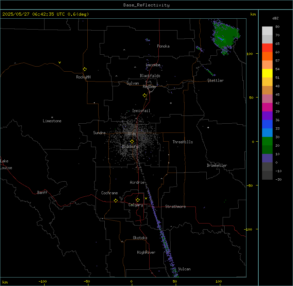
Task: Click the asterisk marker east of Innisfail
Action: [171, 103]
